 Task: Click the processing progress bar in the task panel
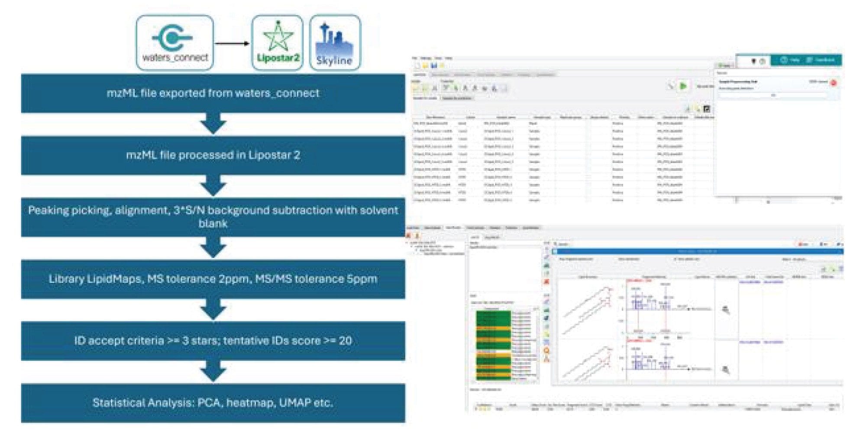tap(773, 95)
